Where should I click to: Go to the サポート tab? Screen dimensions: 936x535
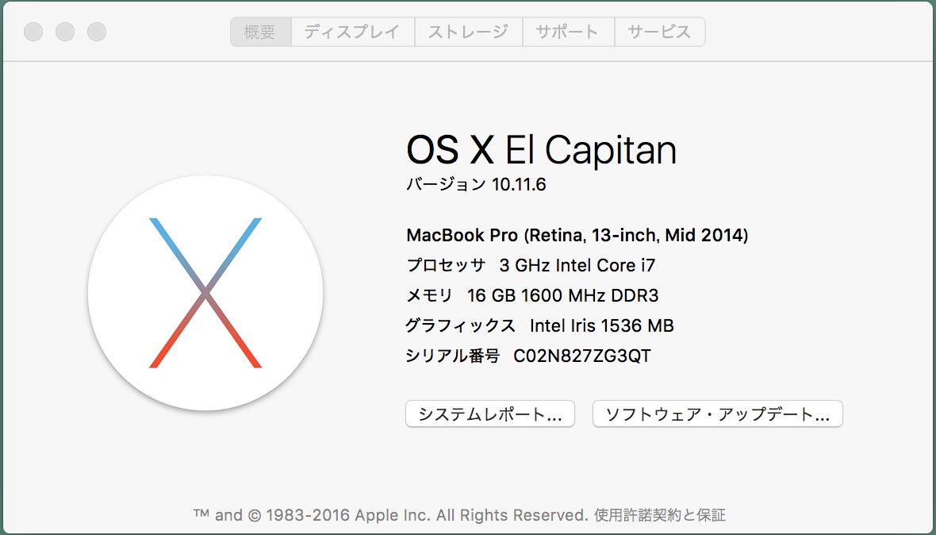pos(568,32)
